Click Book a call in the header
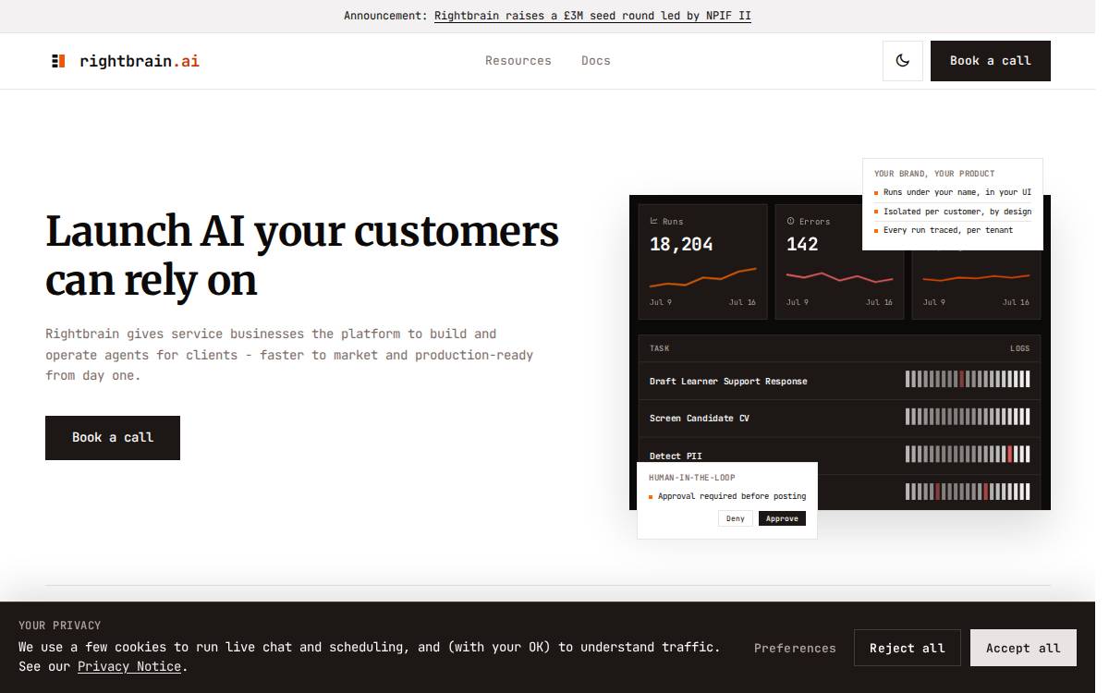This screenshot has height=693, width=1109. tap(991, 61)
